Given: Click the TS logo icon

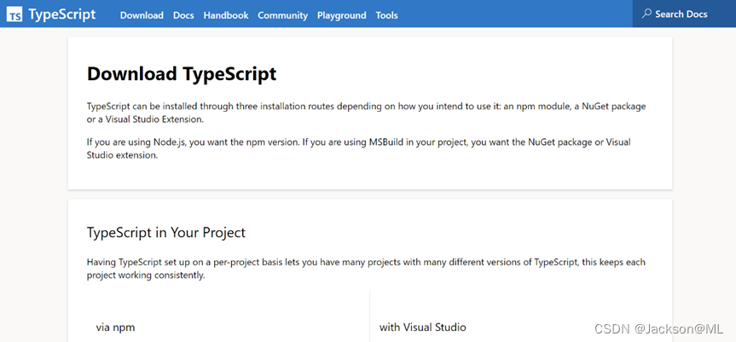Looking at the screenshot, I should click(14, 14).
